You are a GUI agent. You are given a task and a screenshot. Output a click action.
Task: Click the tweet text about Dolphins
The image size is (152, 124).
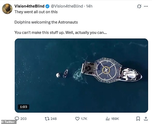coord(46,22)
